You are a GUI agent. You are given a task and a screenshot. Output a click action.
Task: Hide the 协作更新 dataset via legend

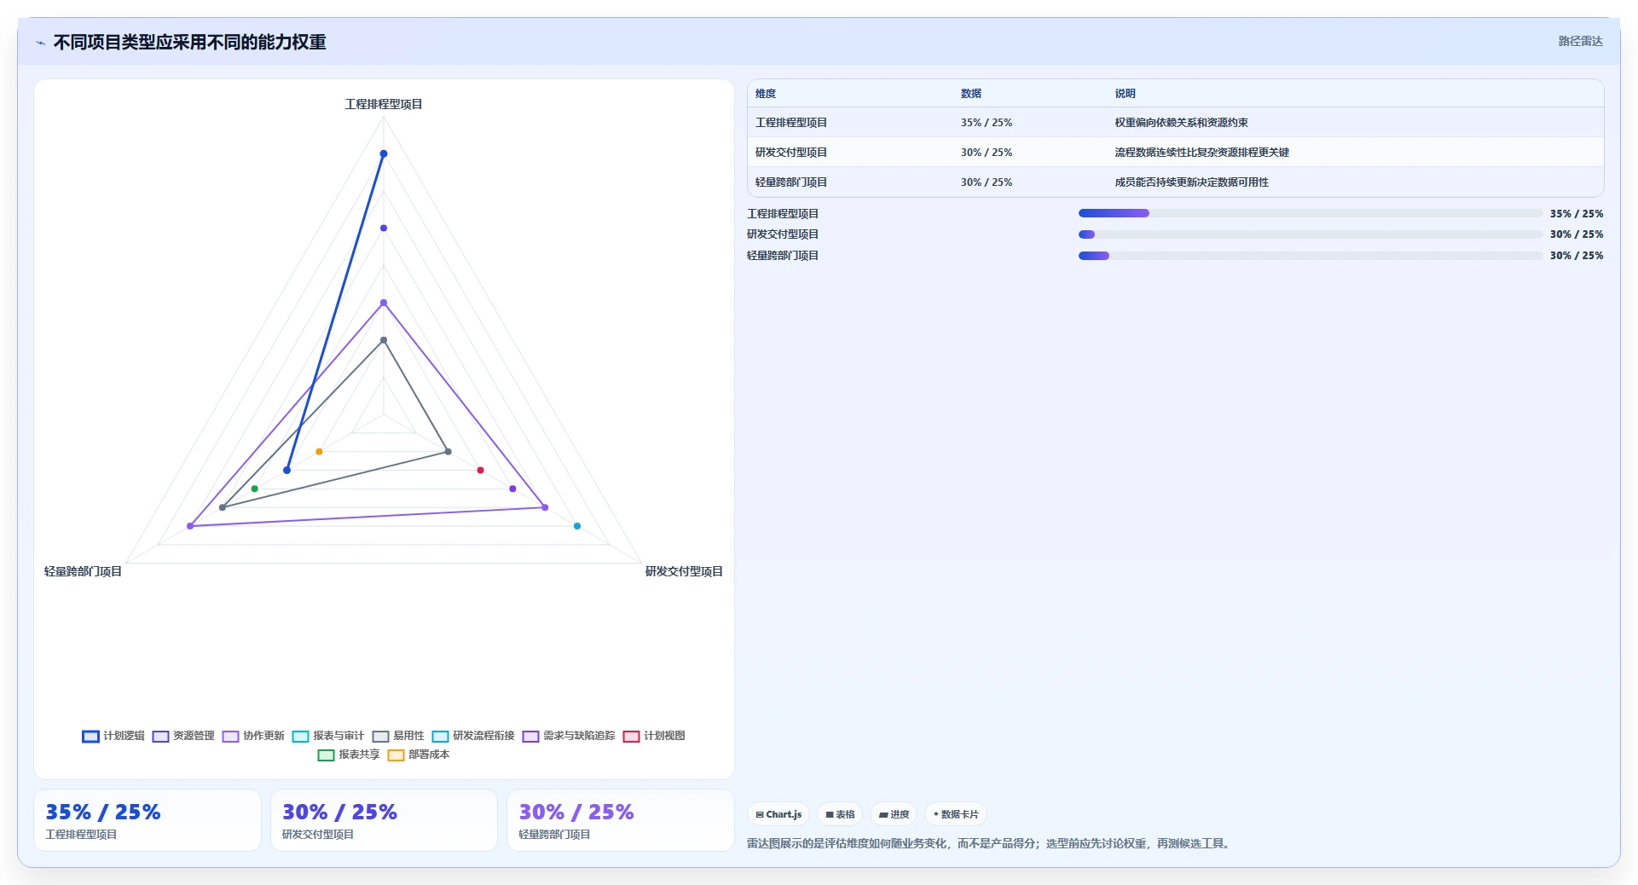pyautogui.click(x=253, y=736)
